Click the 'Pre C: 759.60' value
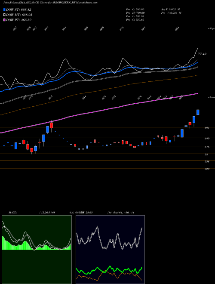The image size is (215, 284). click(x=135, y=20)
